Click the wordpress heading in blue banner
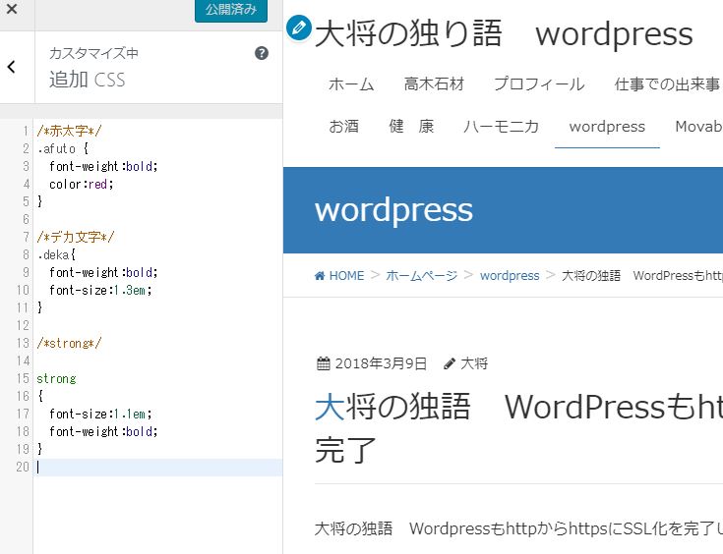This screenshot has width=723, height=554. coord(393,210)
